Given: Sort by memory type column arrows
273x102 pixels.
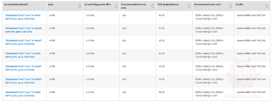Looking at the screenshot, I should 231,6.
